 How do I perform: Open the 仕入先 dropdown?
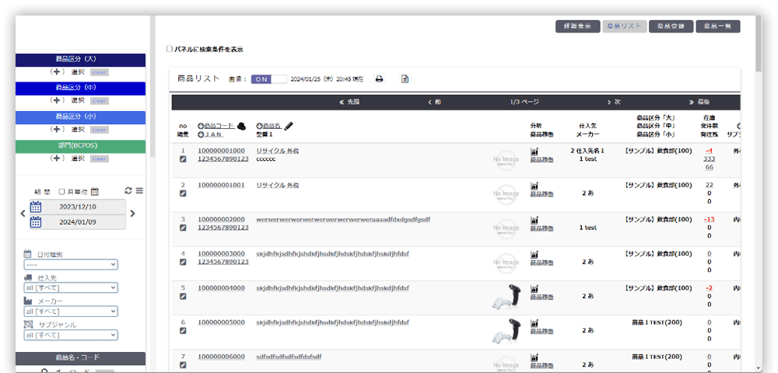pyautogui.click(x=71, y=288)
